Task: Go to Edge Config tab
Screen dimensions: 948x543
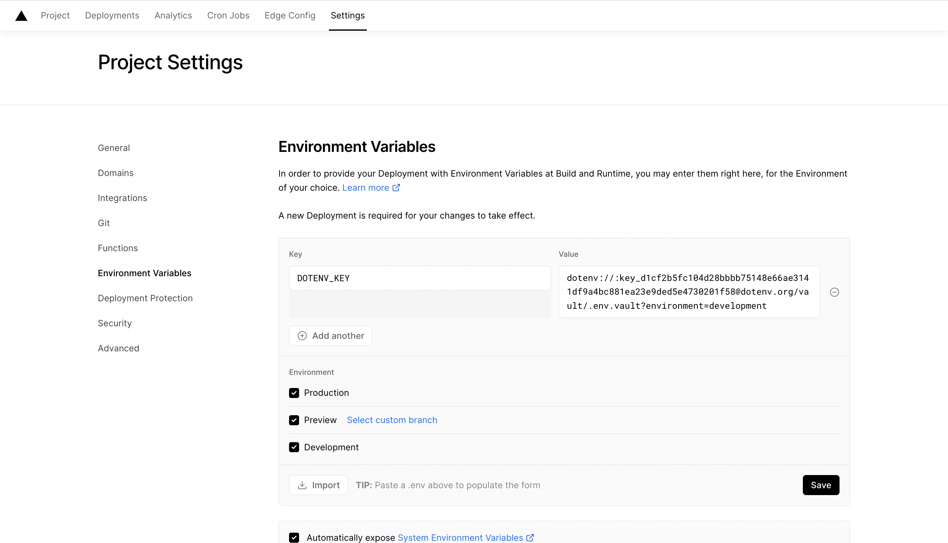Action: tap(290, 15)
